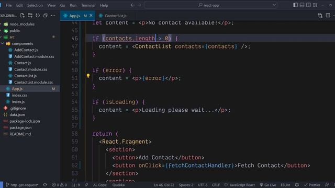335x188 pixels.
Task: Open Contact.js in the file tree
Action: pos(23,63)
